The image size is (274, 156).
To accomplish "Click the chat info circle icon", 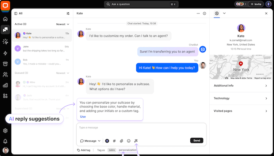I will tap(205, 13).
